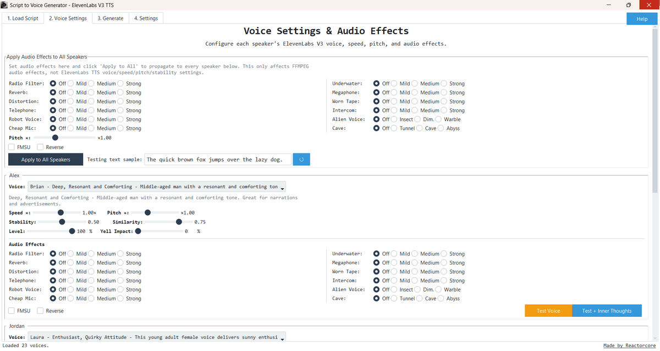Select Mild Telephone effect in the all-speakers section
Screen dimensions: 660x351
pos(71,110)
